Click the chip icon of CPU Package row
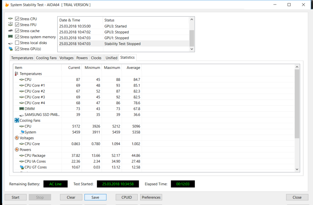This screenshot has height=205, width=313. 22,155
